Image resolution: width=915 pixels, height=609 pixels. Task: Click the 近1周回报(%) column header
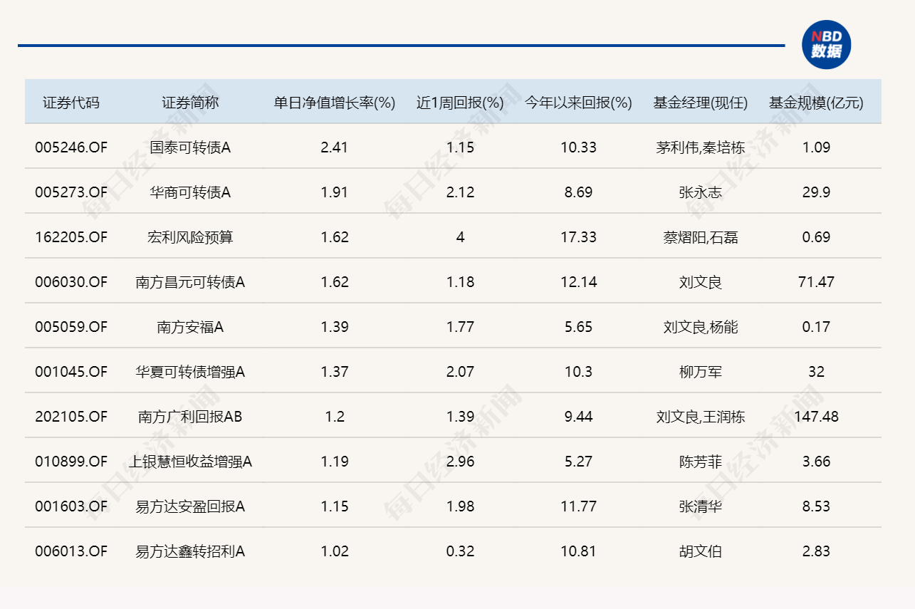tap(460, 101)
